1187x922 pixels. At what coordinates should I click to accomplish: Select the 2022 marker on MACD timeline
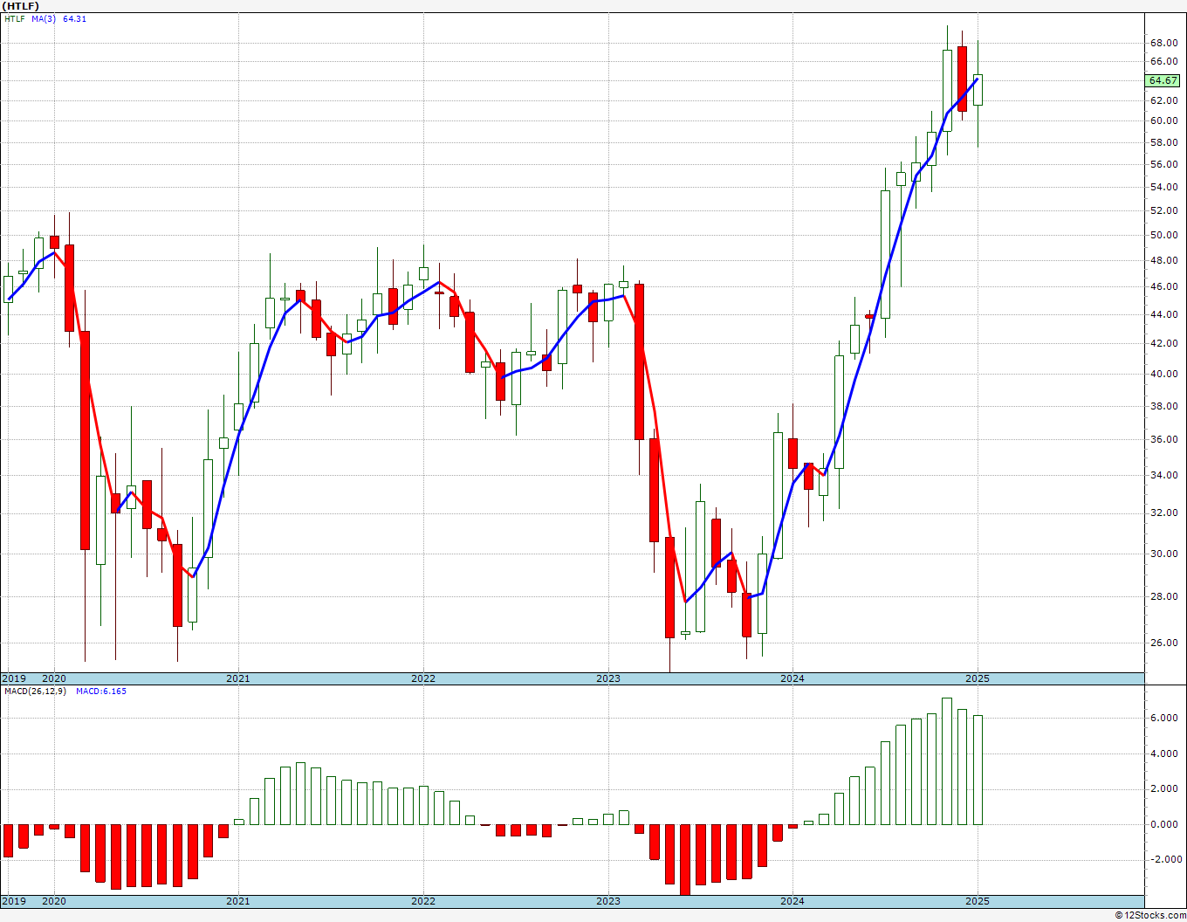pyautogui.click(x=423, y=901)
